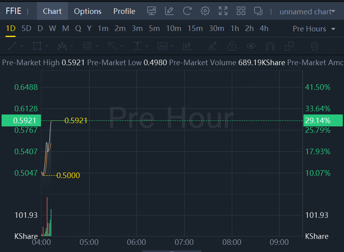Image resolution: width=344 pixels, height=252 pixels.
Task: Switch to the Chart tab
Action: (x=52, y=11)
